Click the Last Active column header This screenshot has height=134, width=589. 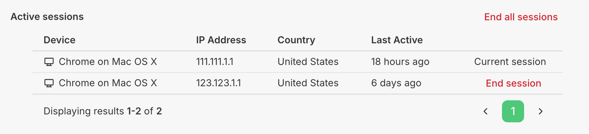[x=397, y=40]
